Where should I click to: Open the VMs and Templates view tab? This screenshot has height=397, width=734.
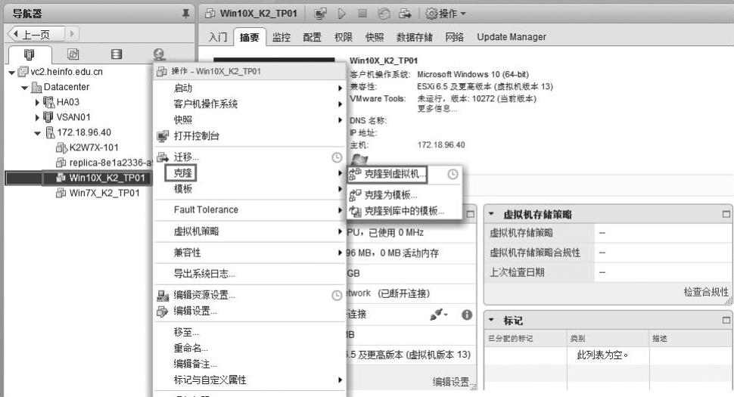73,54
